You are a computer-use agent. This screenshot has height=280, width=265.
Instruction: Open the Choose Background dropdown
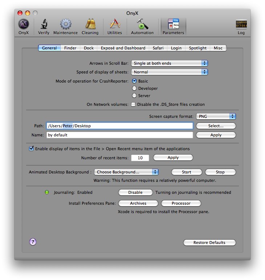coord(126,172)
